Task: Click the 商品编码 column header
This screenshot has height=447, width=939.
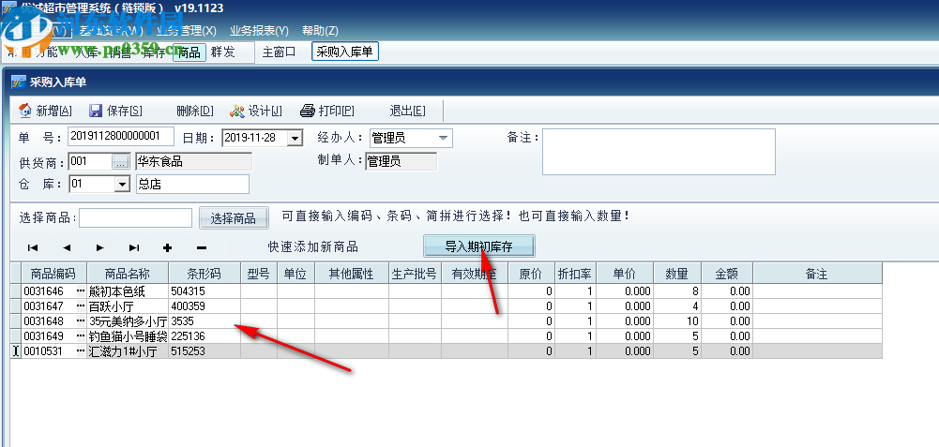Action: point(53,274)
